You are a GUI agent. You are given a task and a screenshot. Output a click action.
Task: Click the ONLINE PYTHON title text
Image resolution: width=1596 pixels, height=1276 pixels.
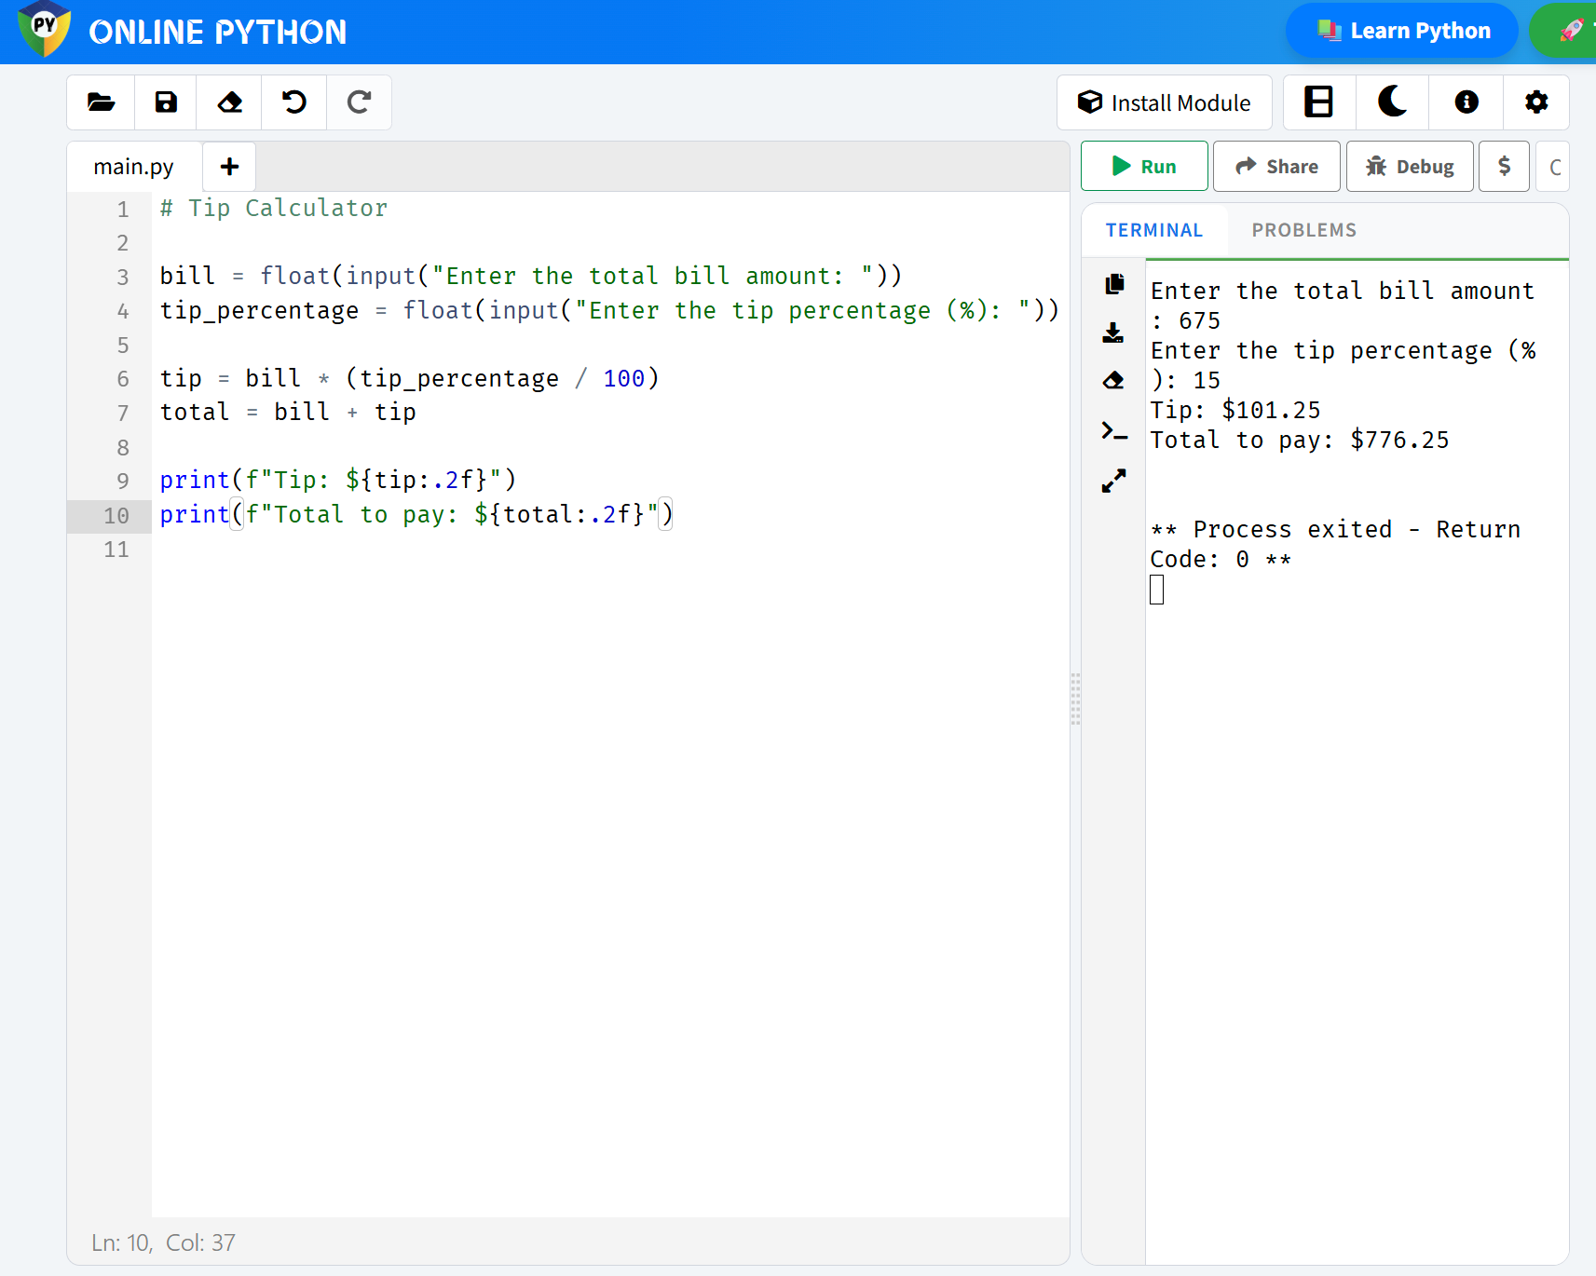click(x=218, y=32)
